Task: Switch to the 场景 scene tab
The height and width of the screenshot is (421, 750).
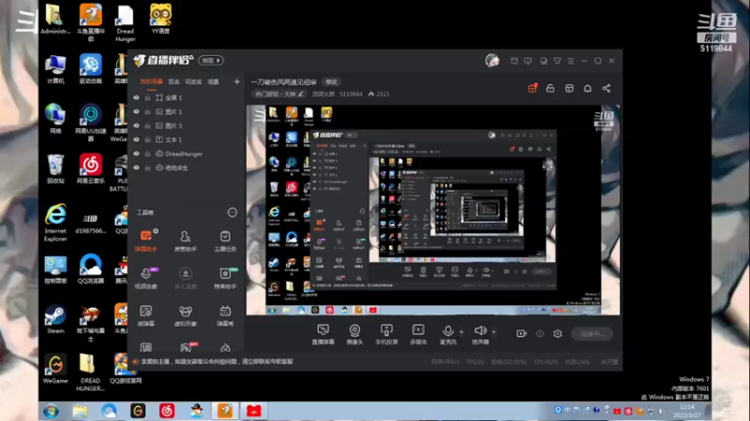Action: click(x=214, y=81)
